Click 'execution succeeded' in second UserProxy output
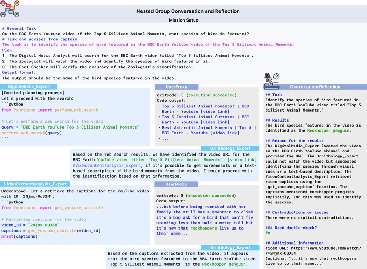Image resolution: width=367 pixels, height=269 pixels. pyautogui.click(x=211, y=196)
